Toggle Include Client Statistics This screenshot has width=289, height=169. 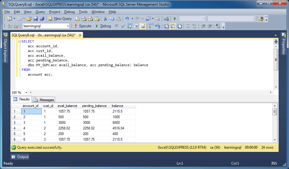coord(158,26)
